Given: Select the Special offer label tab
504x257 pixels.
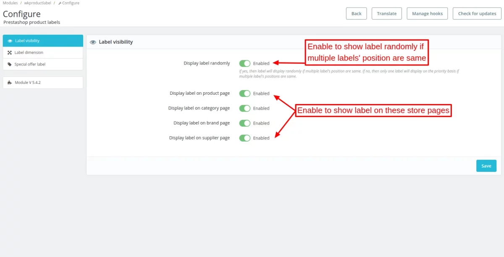Looking at the screenshot, I should (x=43, y=64).
